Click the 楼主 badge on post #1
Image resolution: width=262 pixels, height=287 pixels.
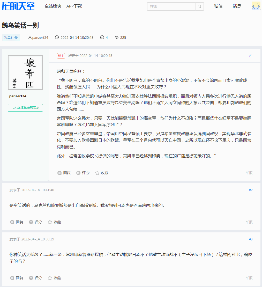coord(61,56)
